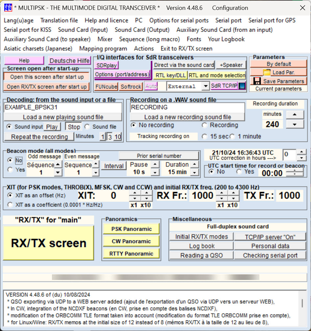Screen dimensions: 311x331
Task: Decrease recording duration with down arrow
Action: [294, 124]
